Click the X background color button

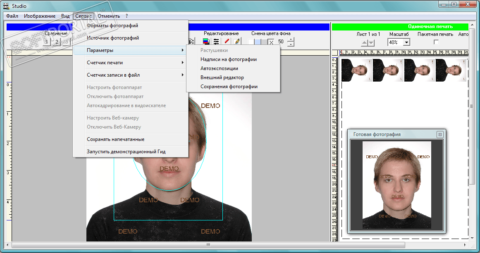pos(271,42)
